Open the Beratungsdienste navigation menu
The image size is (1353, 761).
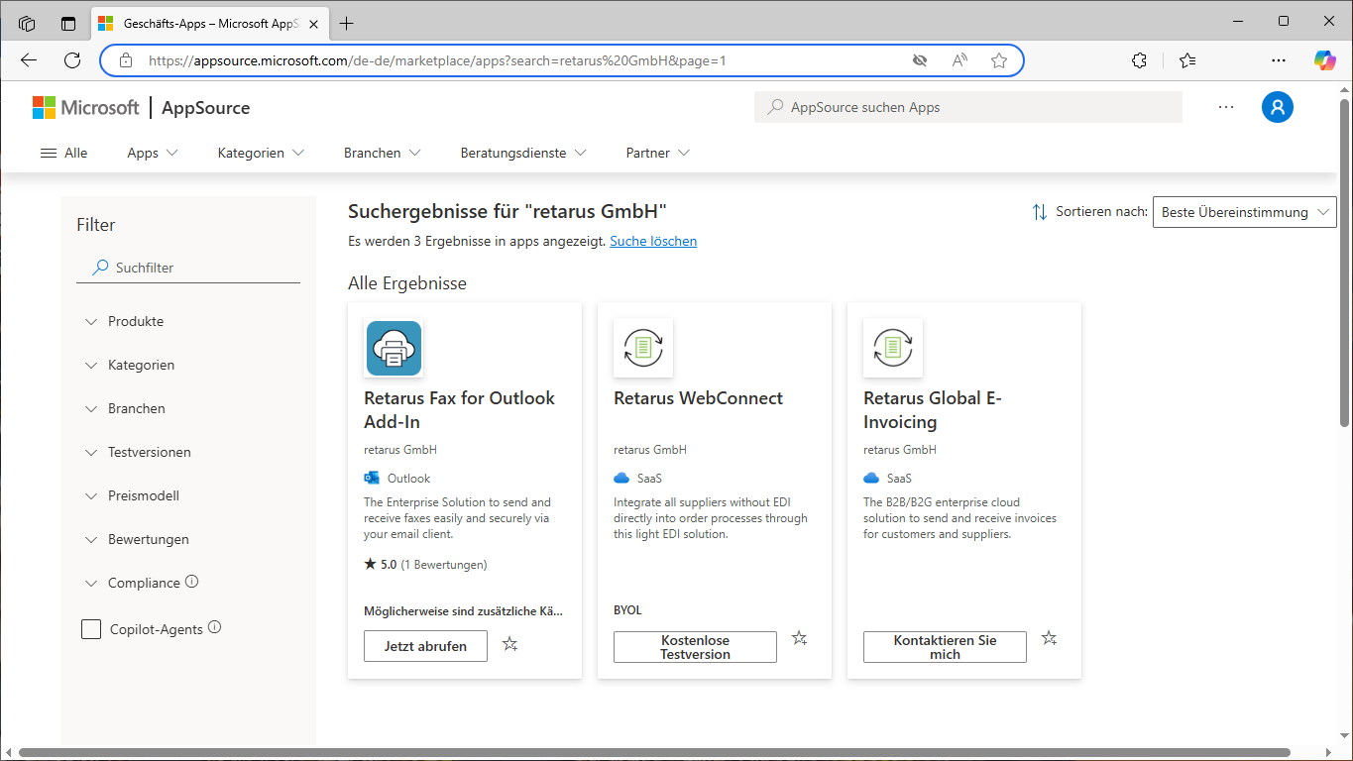coord(523,153)
